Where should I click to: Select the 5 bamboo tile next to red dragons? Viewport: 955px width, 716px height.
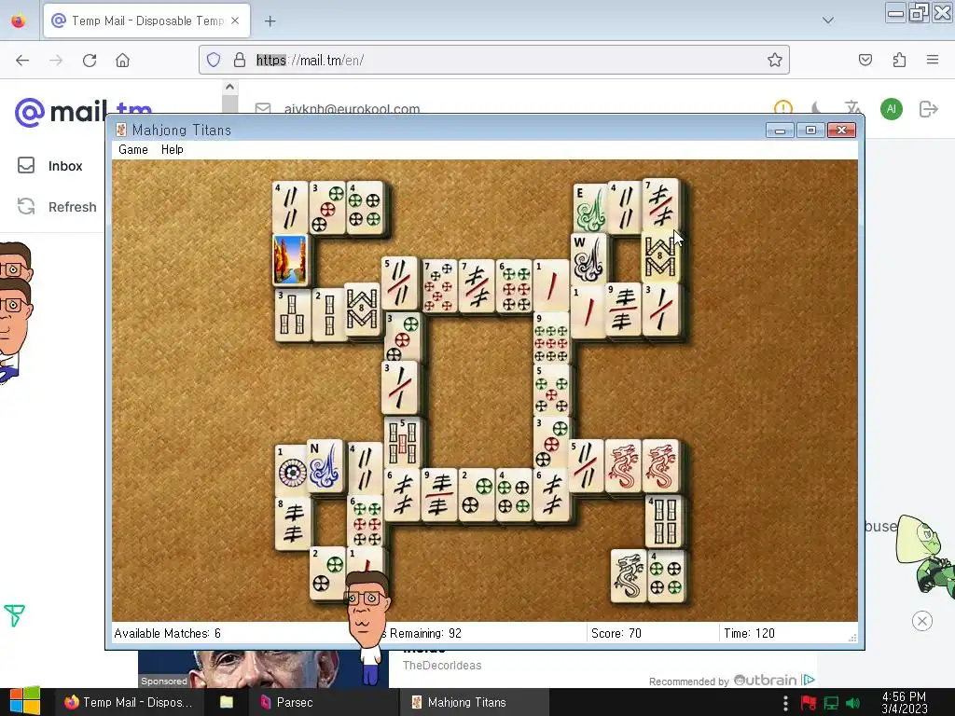586,466
